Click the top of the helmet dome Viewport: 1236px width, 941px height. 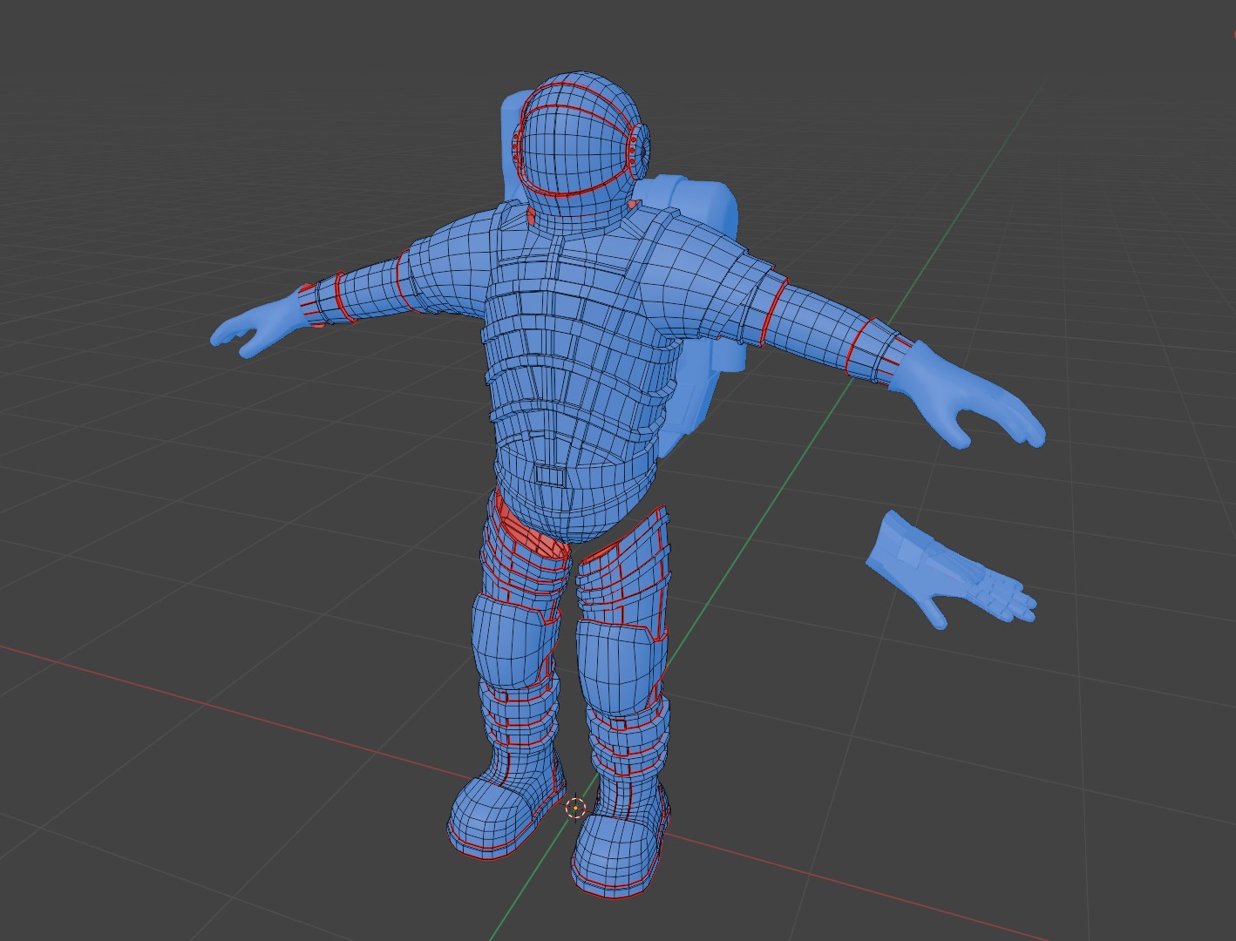click(580, 87)
